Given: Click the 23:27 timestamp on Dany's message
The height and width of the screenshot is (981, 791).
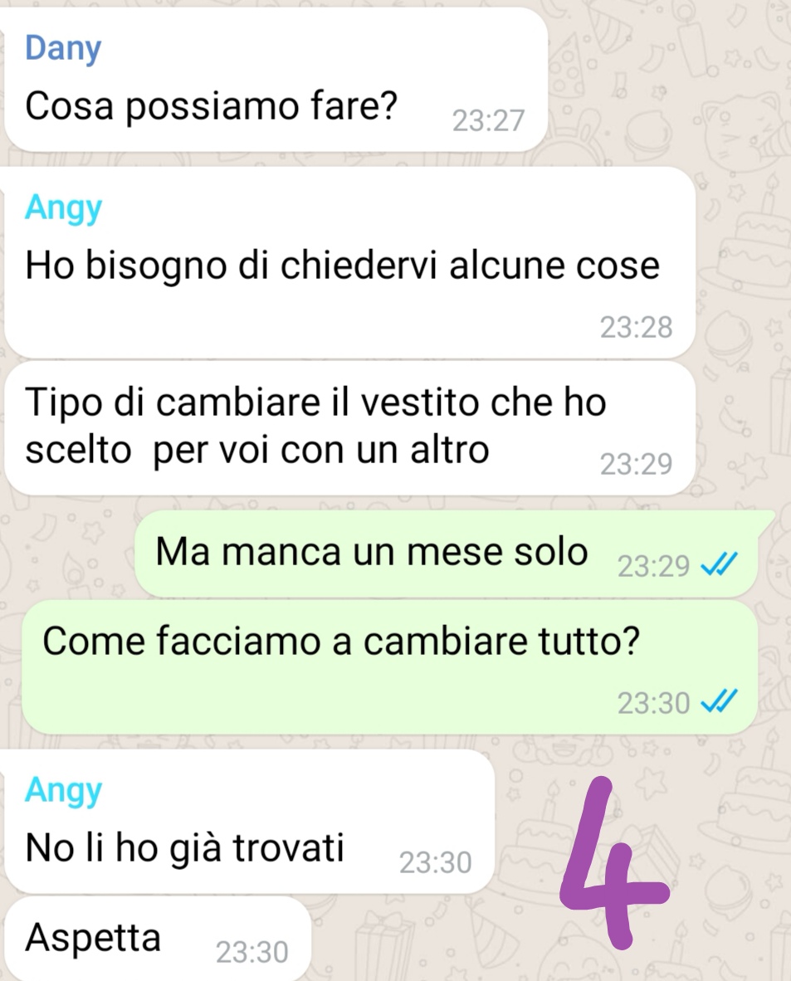Looking at the screenshot, I should pos(488,120).
